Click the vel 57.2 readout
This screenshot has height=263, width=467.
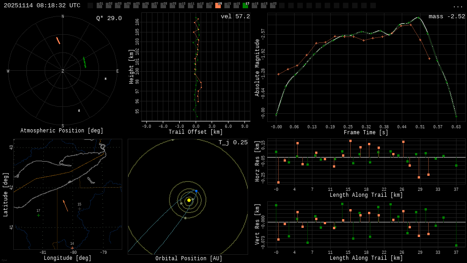point(235,17)
